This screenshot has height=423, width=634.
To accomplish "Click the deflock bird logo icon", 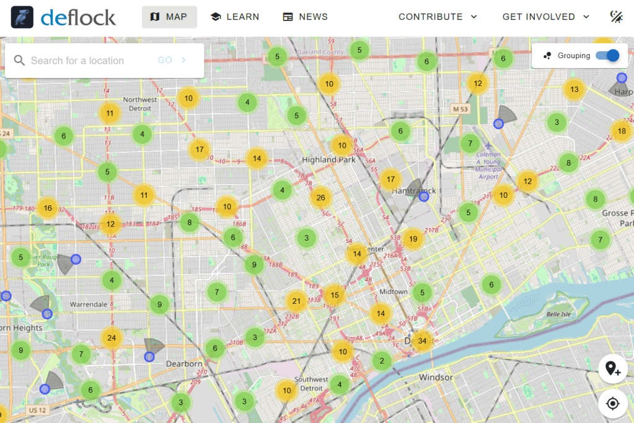I will (22, 17).
